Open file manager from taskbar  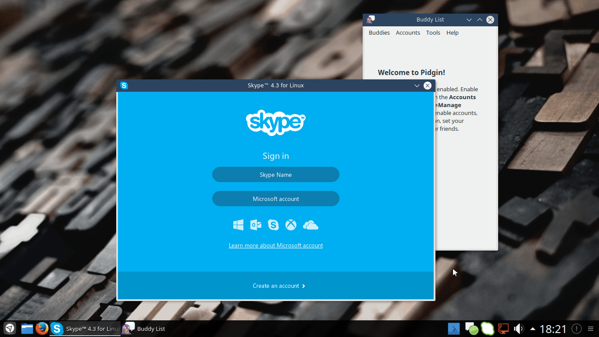click(27, 328)
